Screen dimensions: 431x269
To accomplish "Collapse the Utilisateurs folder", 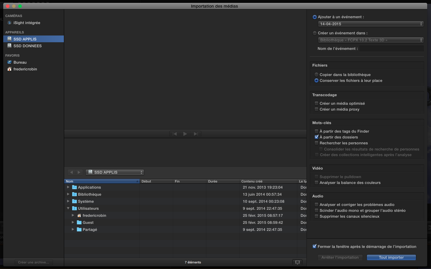I will [68, 209].
